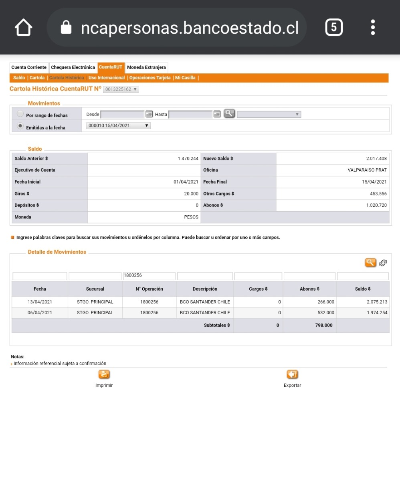Sort movements by the Fecha column header

coord(40,289)
